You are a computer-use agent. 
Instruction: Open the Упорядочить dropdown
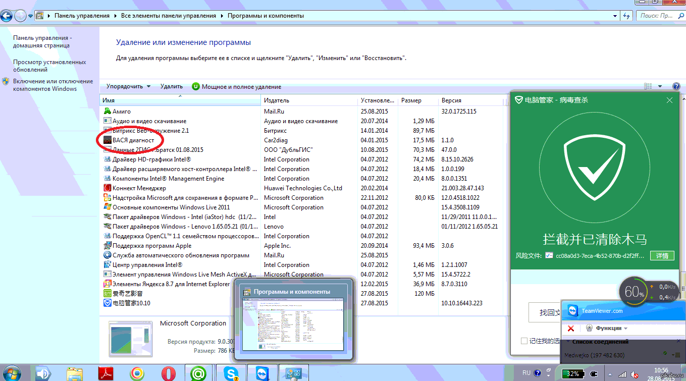point(129,86)
